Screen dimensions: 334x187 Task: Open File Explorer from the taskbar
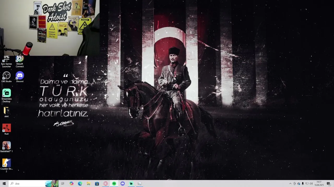pos(88,184)
